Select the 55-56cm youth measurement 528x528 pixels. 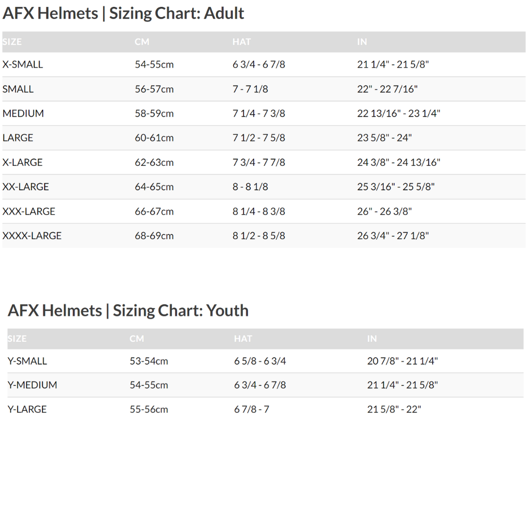tap(149, 409)
